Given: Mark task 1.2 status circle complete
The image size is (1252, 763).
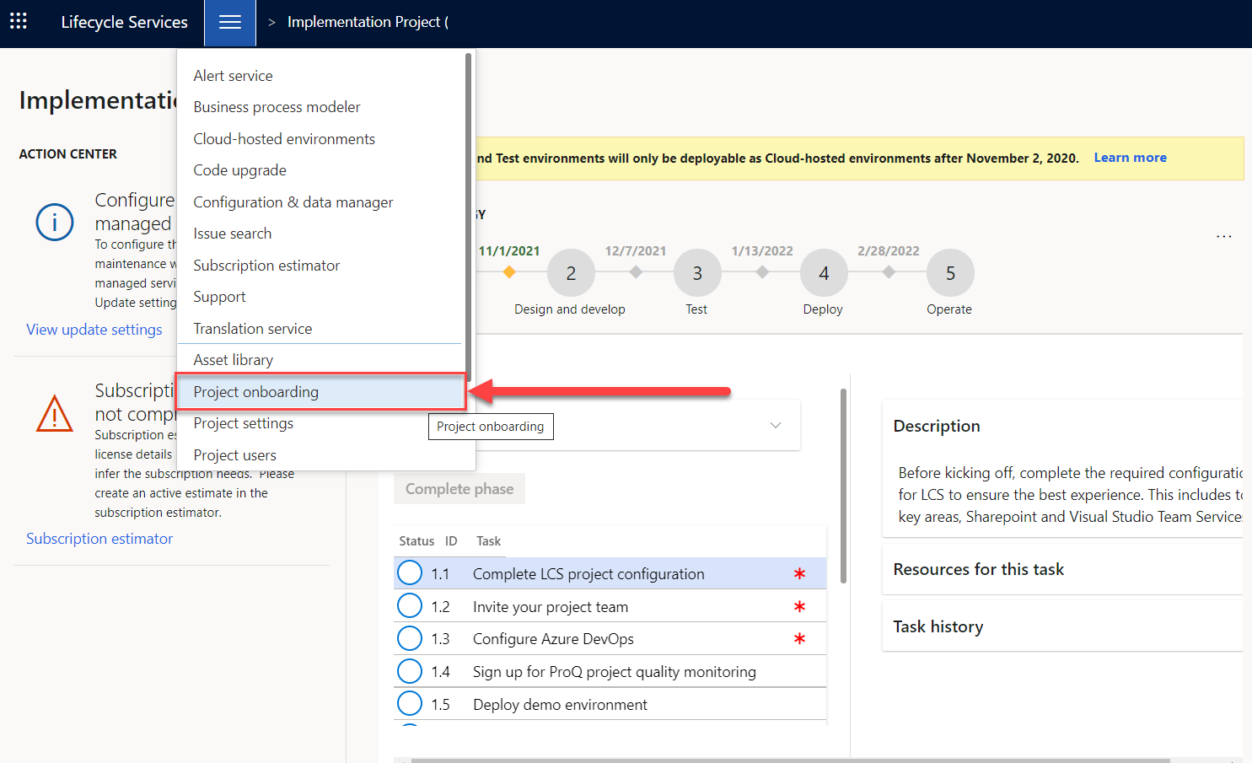Looking at the screenshot, I should (410, 605).
